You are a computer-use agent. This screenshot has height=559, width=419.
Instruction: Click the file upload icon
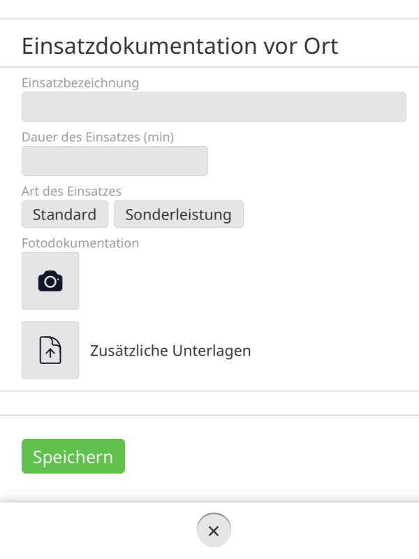click(50, 350)
